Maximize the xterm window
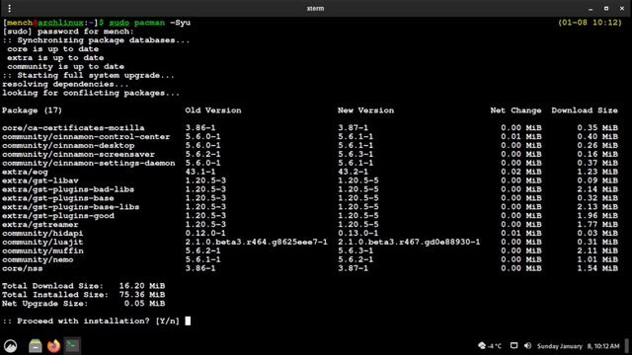632x355 pixels. coord(606,9)
